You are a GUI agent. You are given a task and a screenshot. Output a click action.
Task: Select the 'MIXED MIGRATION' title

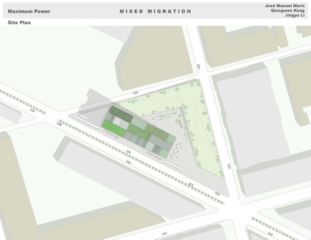pyautogui.click(x=155, y=11)
